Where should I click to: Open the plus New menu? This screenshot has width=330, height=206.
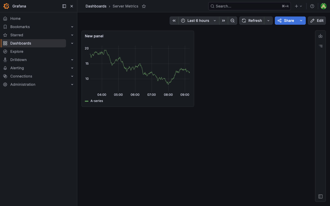point(298,6)
